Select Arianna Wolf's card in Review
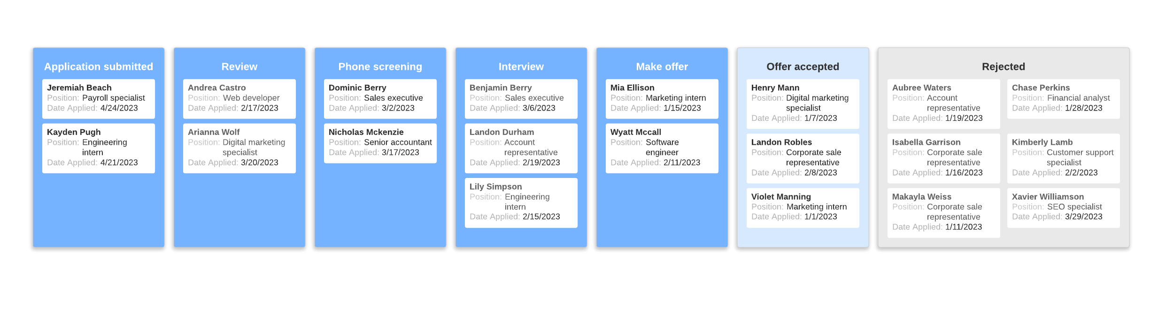The width and height of the screenshot is (1158, 310). click(239, 148)
